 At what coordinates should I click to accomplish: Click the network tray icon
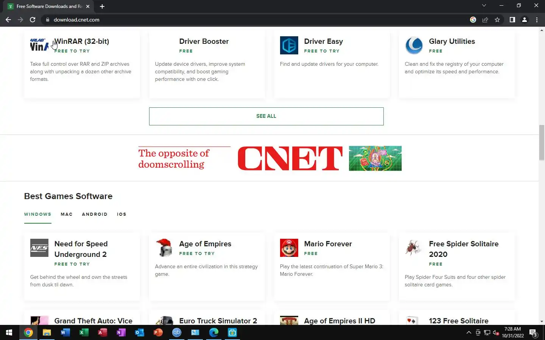(487, 332)
